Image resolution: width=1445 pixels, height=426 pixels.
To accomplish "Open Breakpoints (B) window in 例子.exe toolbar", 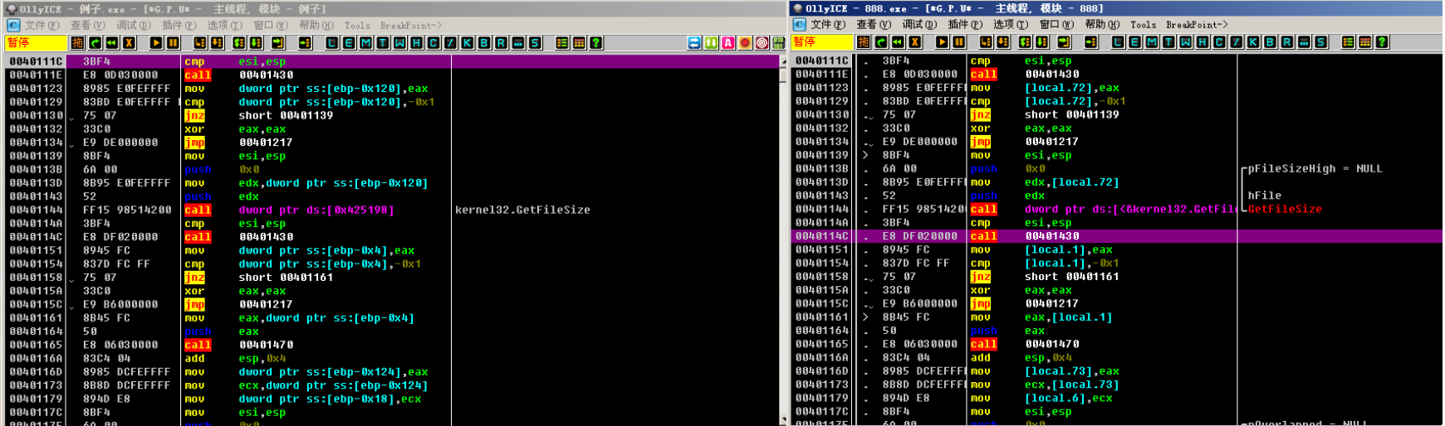I will tap(484, 43).
